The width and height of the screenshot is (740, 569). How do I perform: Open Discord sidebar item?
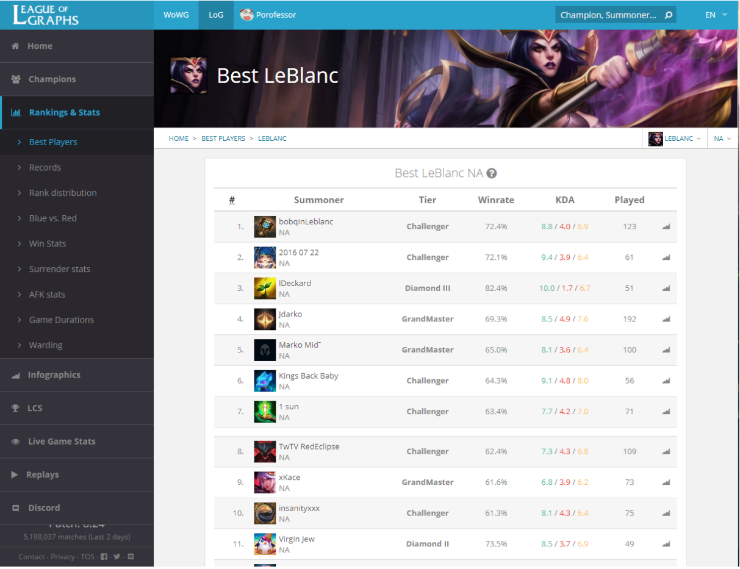77,507
